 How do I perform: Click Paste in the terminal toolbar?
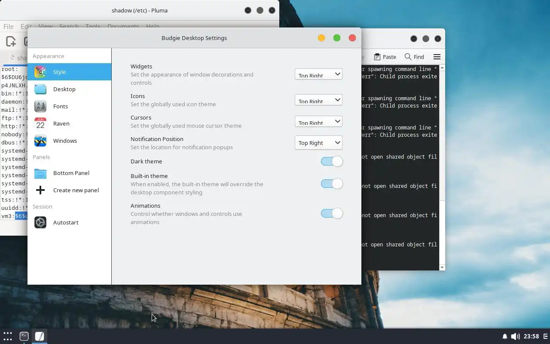pos(385,57)
